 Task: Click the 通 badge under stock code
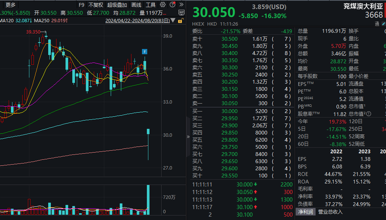point(377,23)
